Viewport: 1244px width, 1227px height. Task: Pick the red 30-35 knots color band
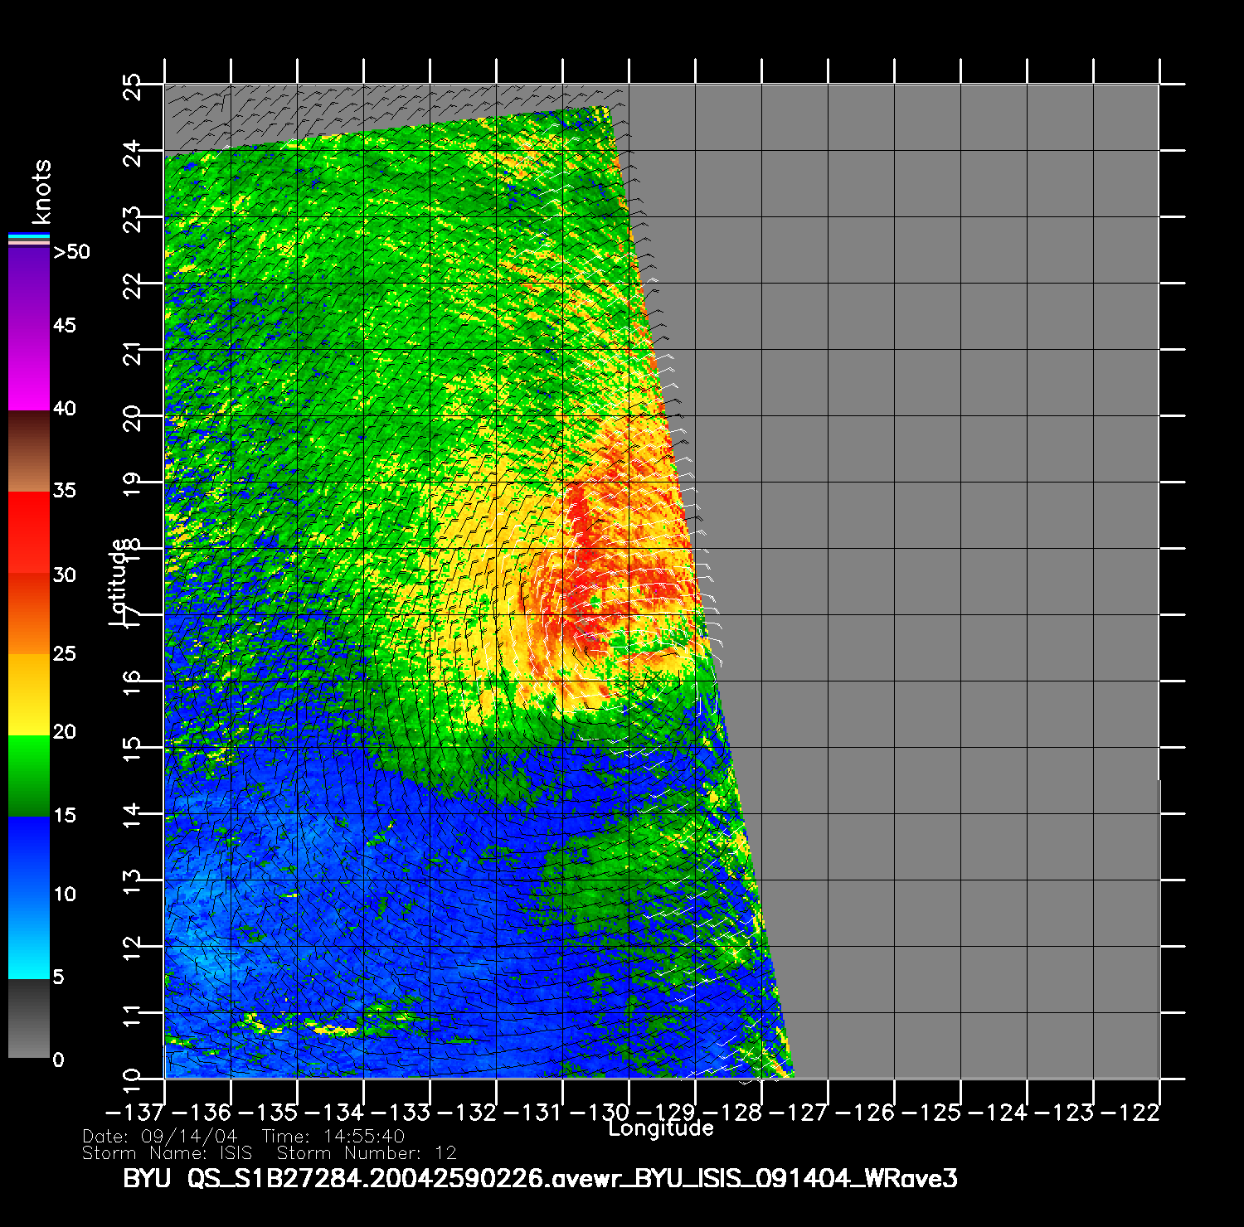[x=29, y=532]
